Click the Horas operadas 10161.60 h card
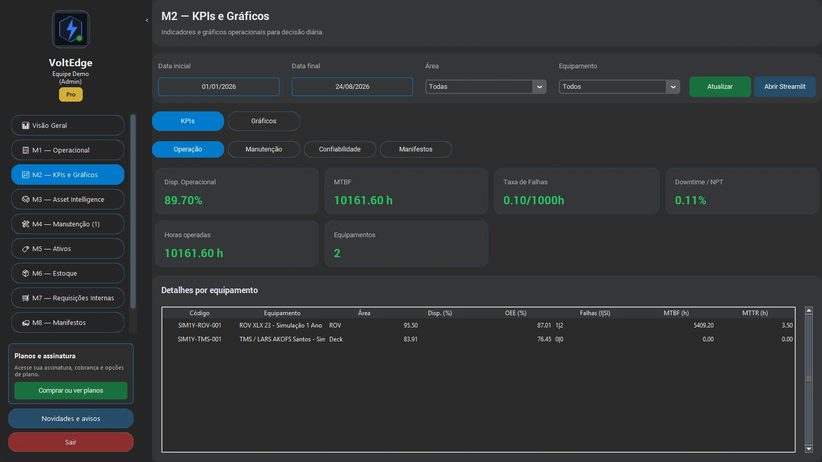Screen dimensions: 822x462 click(237, 244)
